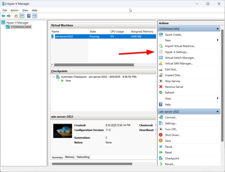The width and height of the screenshot is (225, 172).
Task: Expand the View submenu arrow in Actions
Action: tap(218, 98)
